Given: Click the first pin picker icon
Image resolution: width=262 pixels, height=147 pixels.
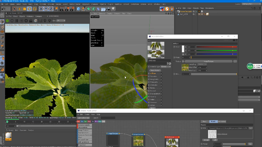Looking at the screenshot, I should pos(45,21).
